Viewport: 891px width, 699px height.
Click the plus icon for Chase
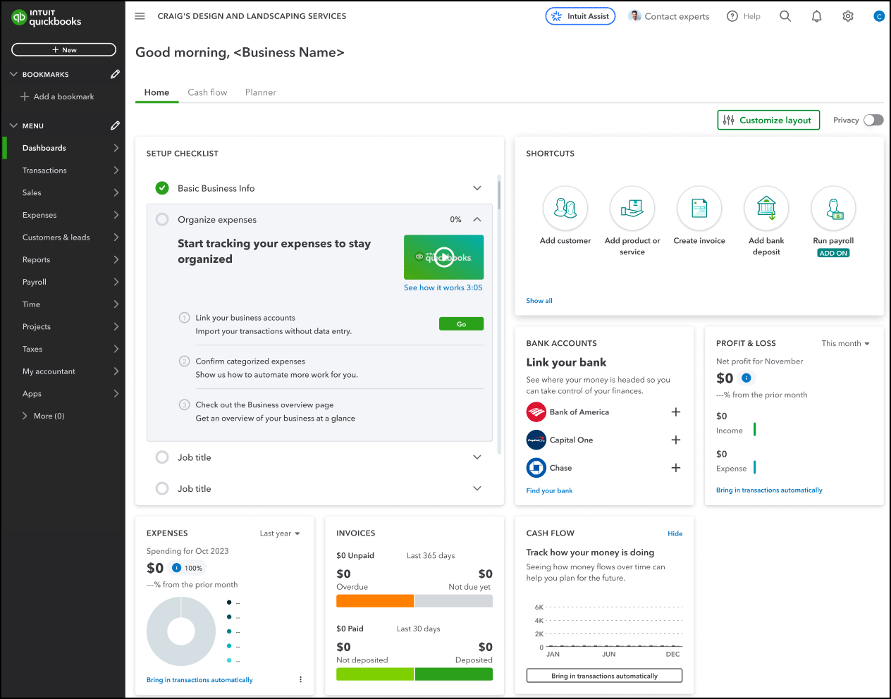pyautogui.click(x=676, y=468)
